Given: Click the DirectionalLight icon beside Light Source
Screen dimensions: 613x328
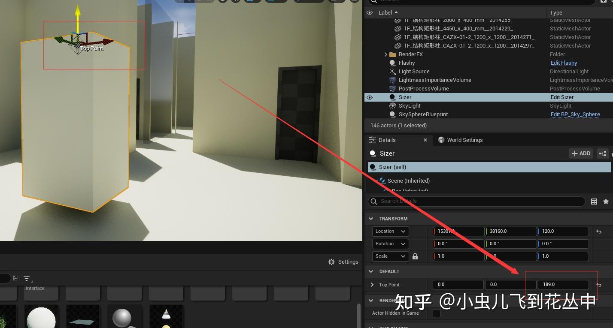Looking at the screenshot, I should point(392,71).
